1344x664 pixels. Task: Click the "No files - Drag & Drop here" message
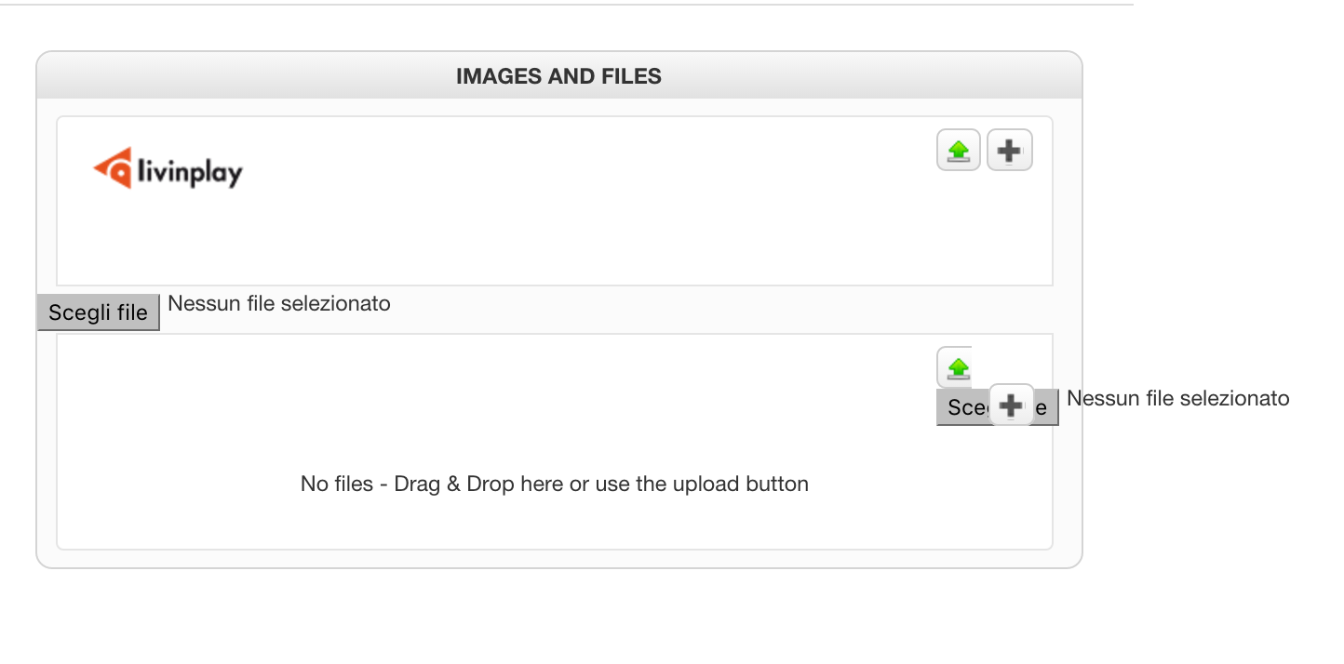coord(554,485)
